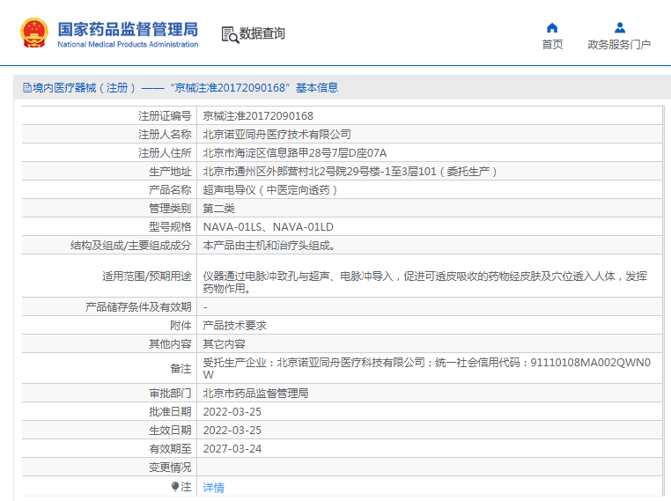The height and width of the screenshot is (501, 671).
Task: Click the document icon before 境内医疗器械
Action: click(27, 88)
